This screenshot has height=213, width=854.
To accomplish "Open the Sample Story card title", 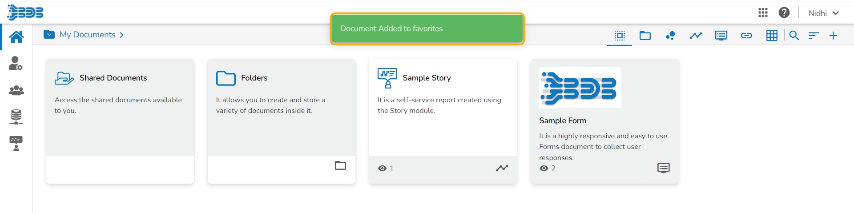I will pyautogui.click(x=427, y=78).
